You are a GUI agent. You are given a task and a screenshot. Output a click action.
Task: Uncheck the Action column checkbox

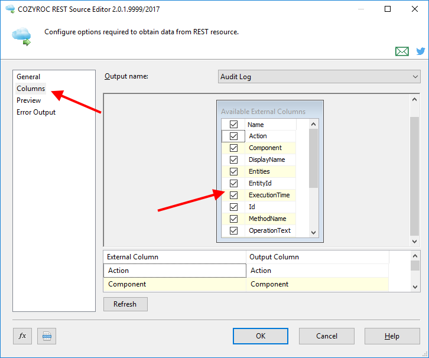pyautogui.click(x=233, y=136)
